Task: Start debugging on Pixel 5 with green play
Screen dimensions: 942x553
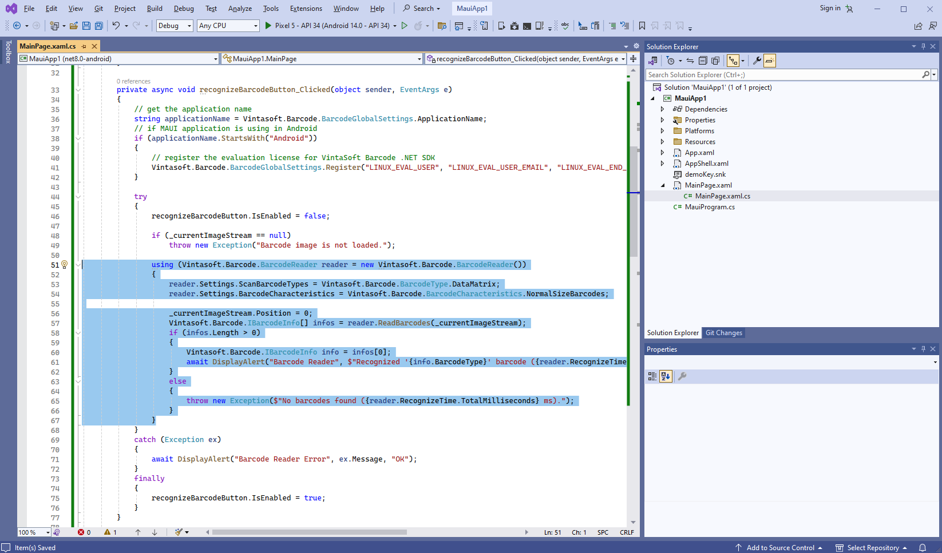Action: [x=268, y=26]
